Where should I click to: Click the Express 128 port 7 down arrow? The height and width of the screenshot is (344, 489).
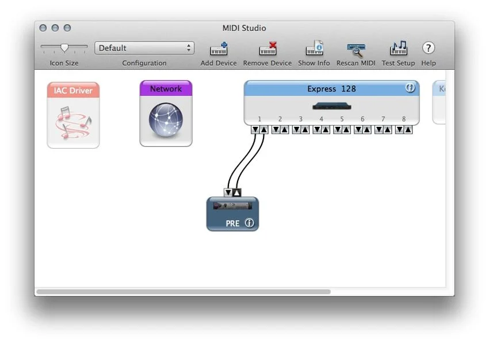click(x=379, y=130)
